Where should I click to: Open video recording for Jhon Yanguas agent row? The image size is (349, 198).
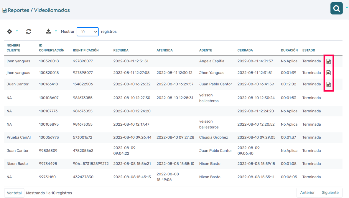pyautogui.click(x=329, y=73)
